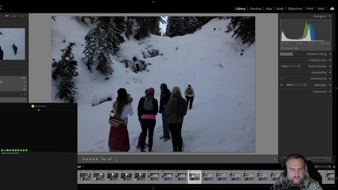Expand the Culling Scores panel

(330, 60)
